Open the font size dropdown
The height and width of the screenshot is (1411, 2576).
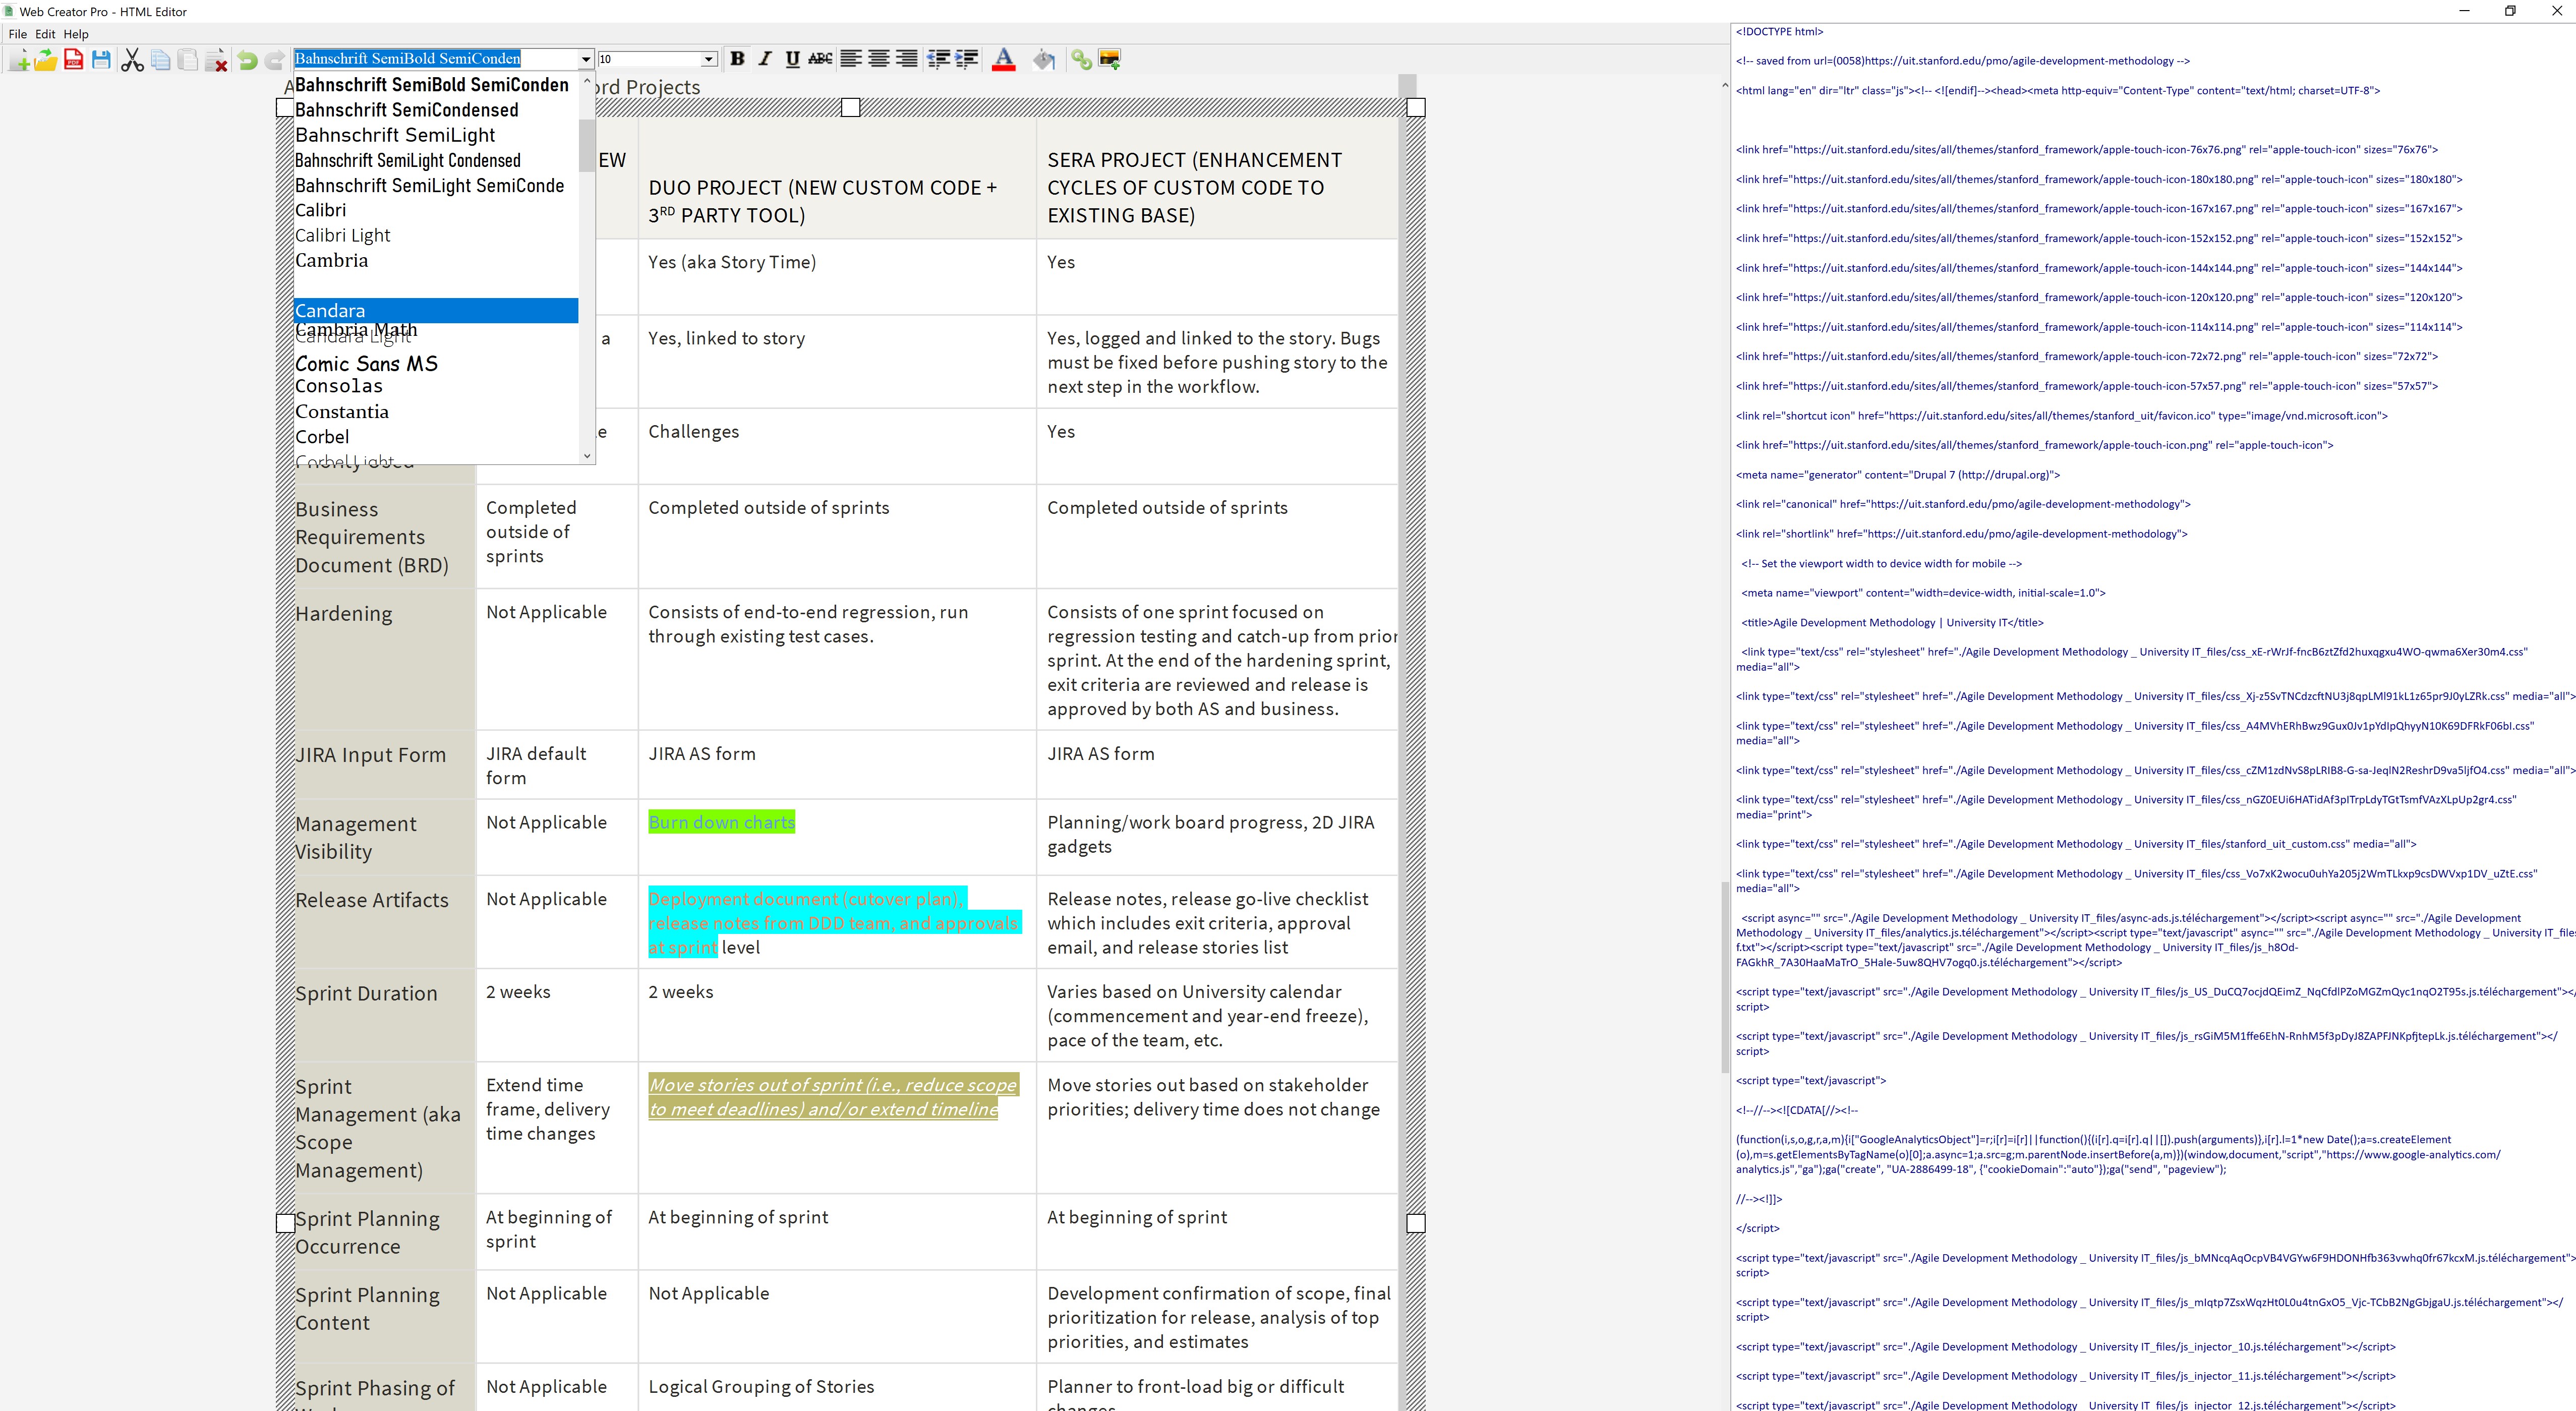click(708, 59)
